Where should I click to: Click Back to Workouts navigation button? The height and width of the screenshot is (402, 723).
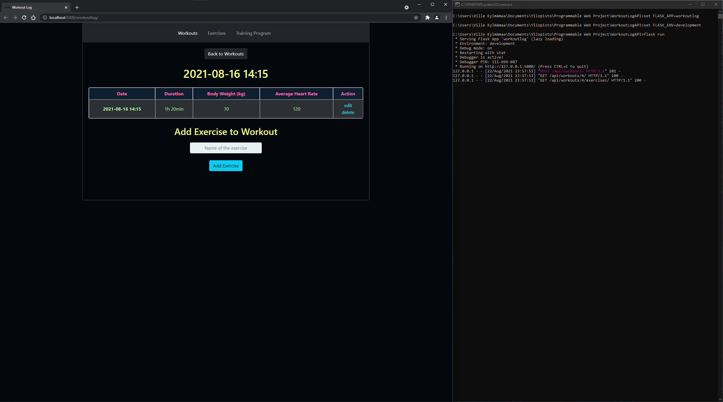tap(226, 53)
